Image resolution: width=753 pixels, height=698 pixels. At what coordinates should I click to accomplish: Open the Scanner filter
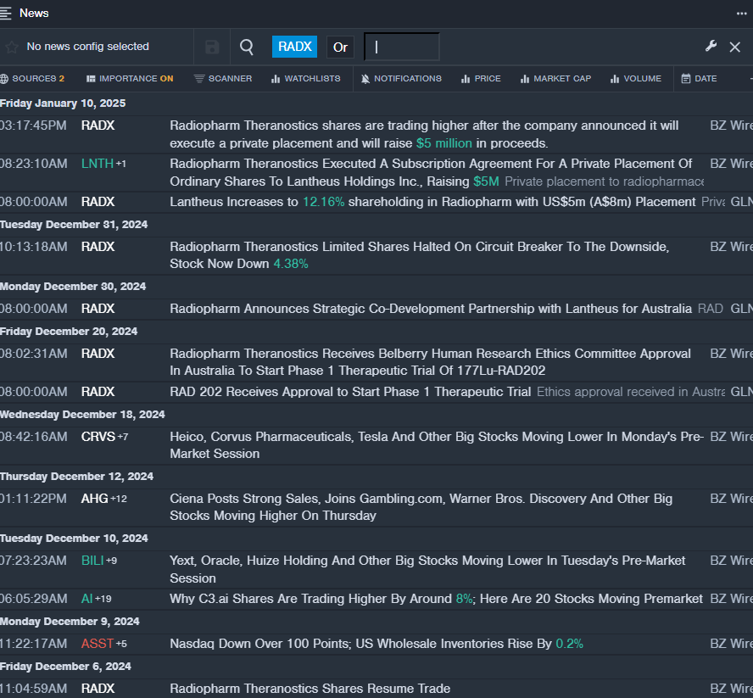pos(223,78)
